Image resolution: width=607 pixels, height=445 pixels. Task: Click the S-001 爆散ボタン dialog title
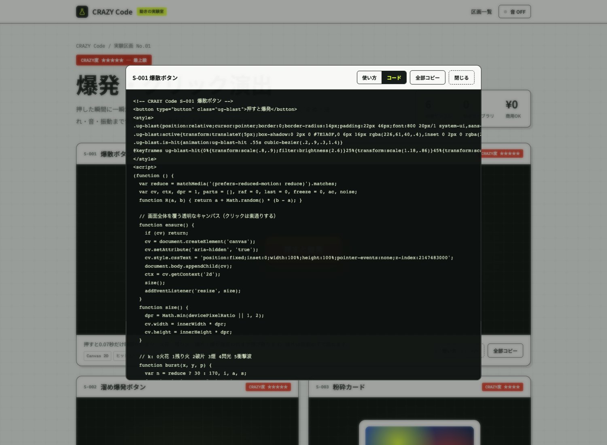point(155,78)
